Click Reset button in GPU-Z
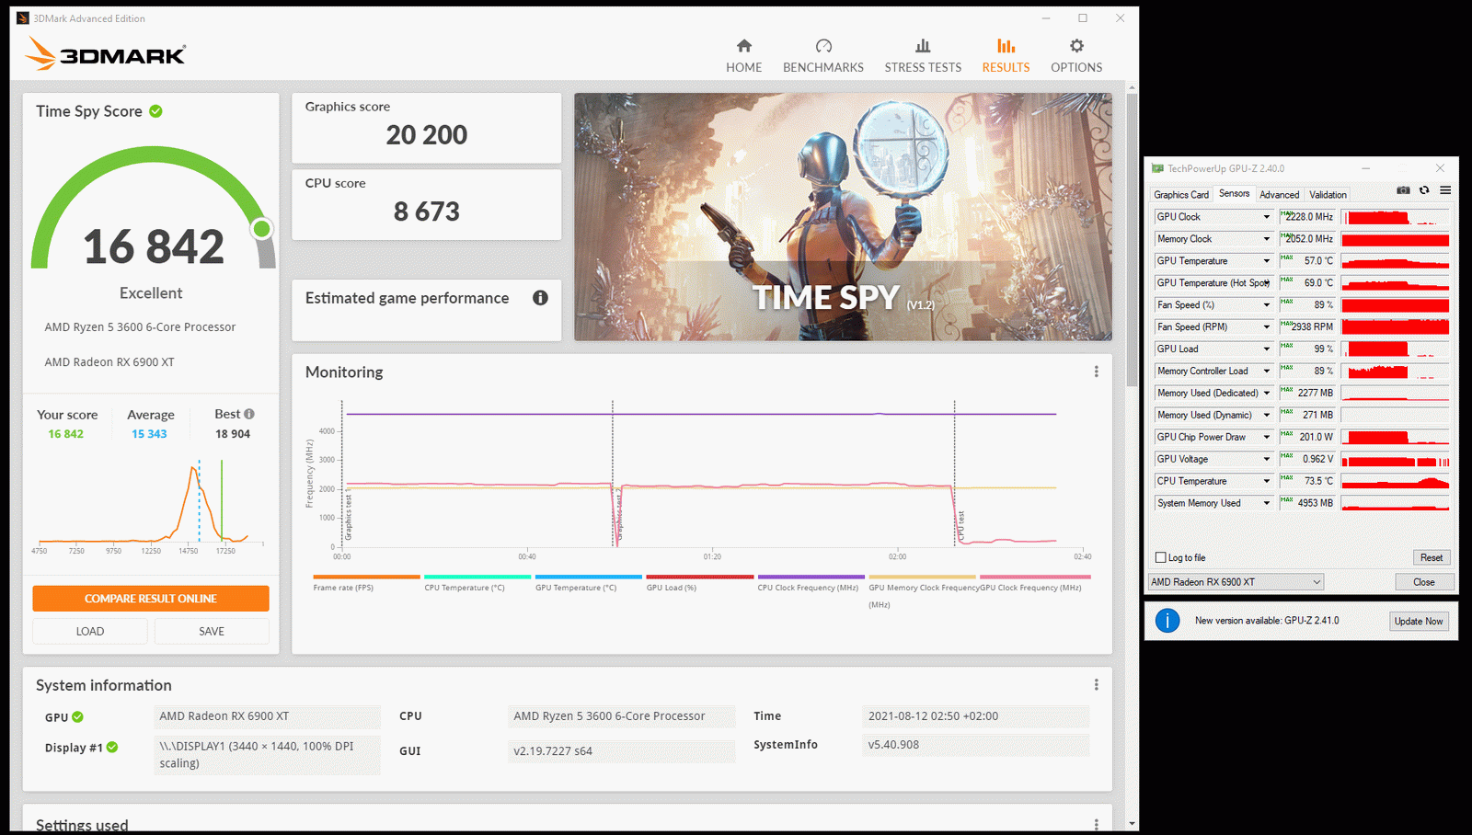The height and width of the screenshot is (835, 1472). point(1432,557)
